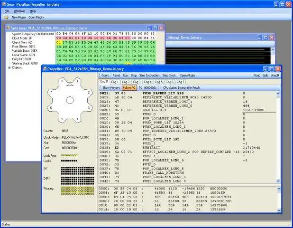Screen dimensions: 293x228
Task: Click the DIR* pin state grid
Action: (78, 180)
